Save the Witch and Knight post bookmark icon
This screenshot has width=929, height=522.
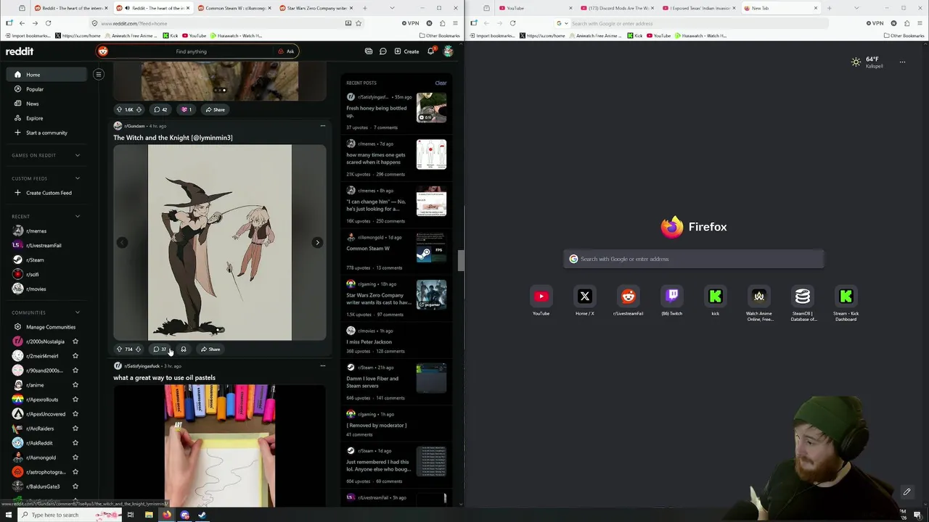pyautogui.click(x=184, y=349)
